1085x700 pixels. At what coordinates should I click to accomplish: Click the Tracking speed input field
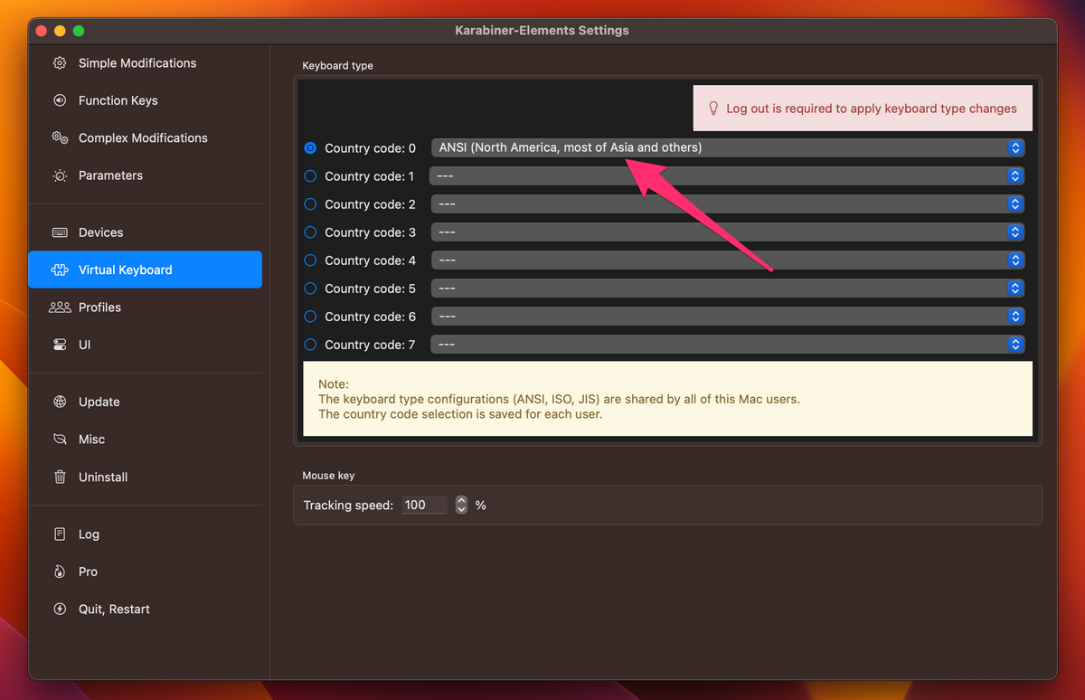[423, 505]
